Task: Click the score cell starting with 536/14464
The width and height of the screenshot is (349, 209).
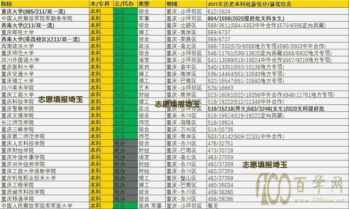Action: point(278,74)
